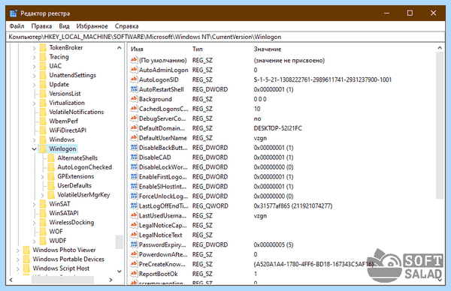
Task: Open the Избранное menu
Action: tap(92, 26)
